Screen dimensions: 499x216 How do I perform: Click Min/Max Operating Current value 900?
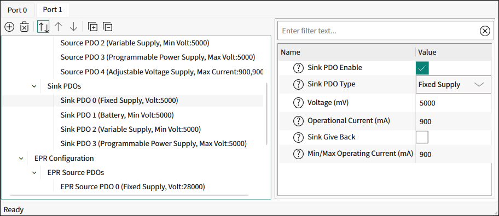(426, 154)
